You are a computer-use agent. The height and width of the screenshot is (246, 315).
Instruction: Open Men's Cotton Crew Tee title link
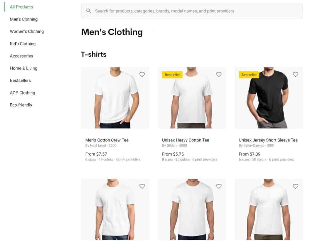pos(107,140)
